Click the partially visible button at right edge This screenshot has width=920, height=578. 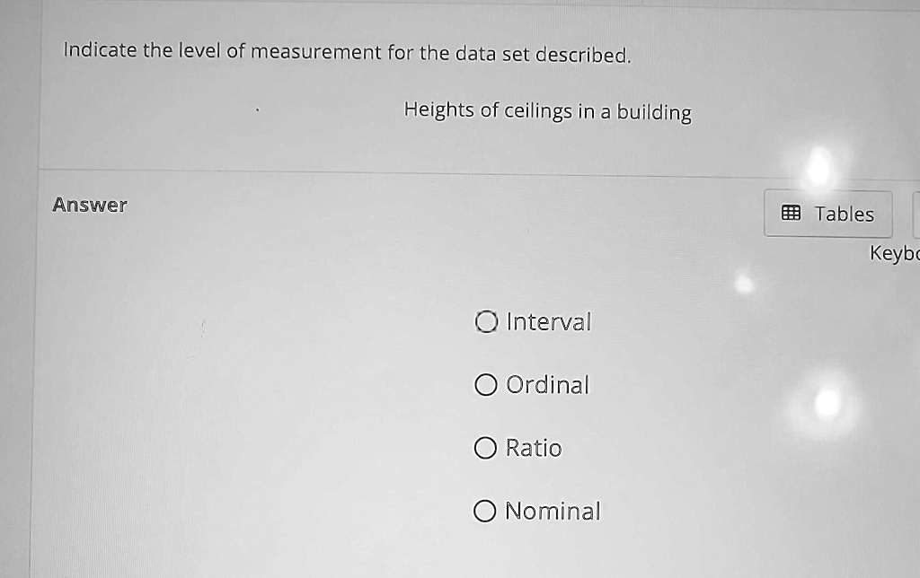(916, 213)
